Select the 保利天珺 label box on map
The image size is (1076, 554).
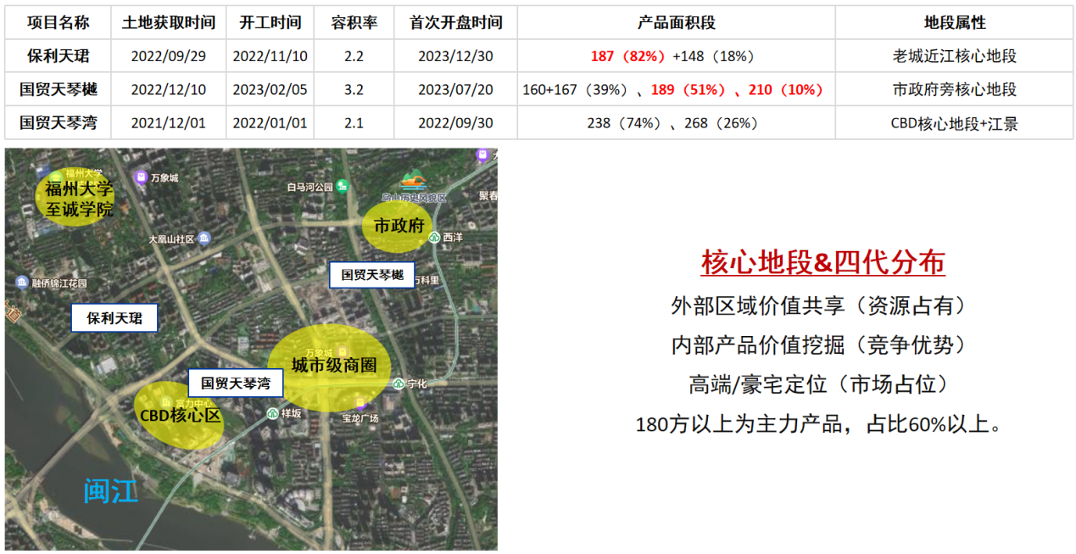(114, 318)
